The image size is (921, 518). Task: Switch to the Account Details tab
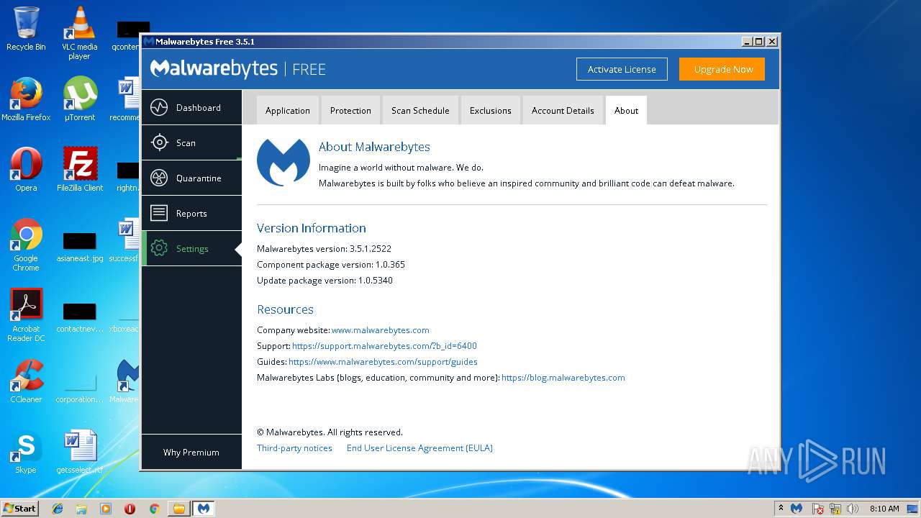tap(563, 110)
